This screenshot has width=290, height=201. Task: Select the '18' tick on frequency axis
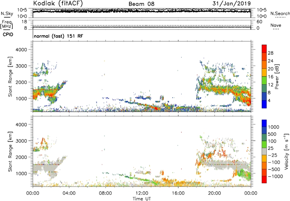[x=24, y=22]
